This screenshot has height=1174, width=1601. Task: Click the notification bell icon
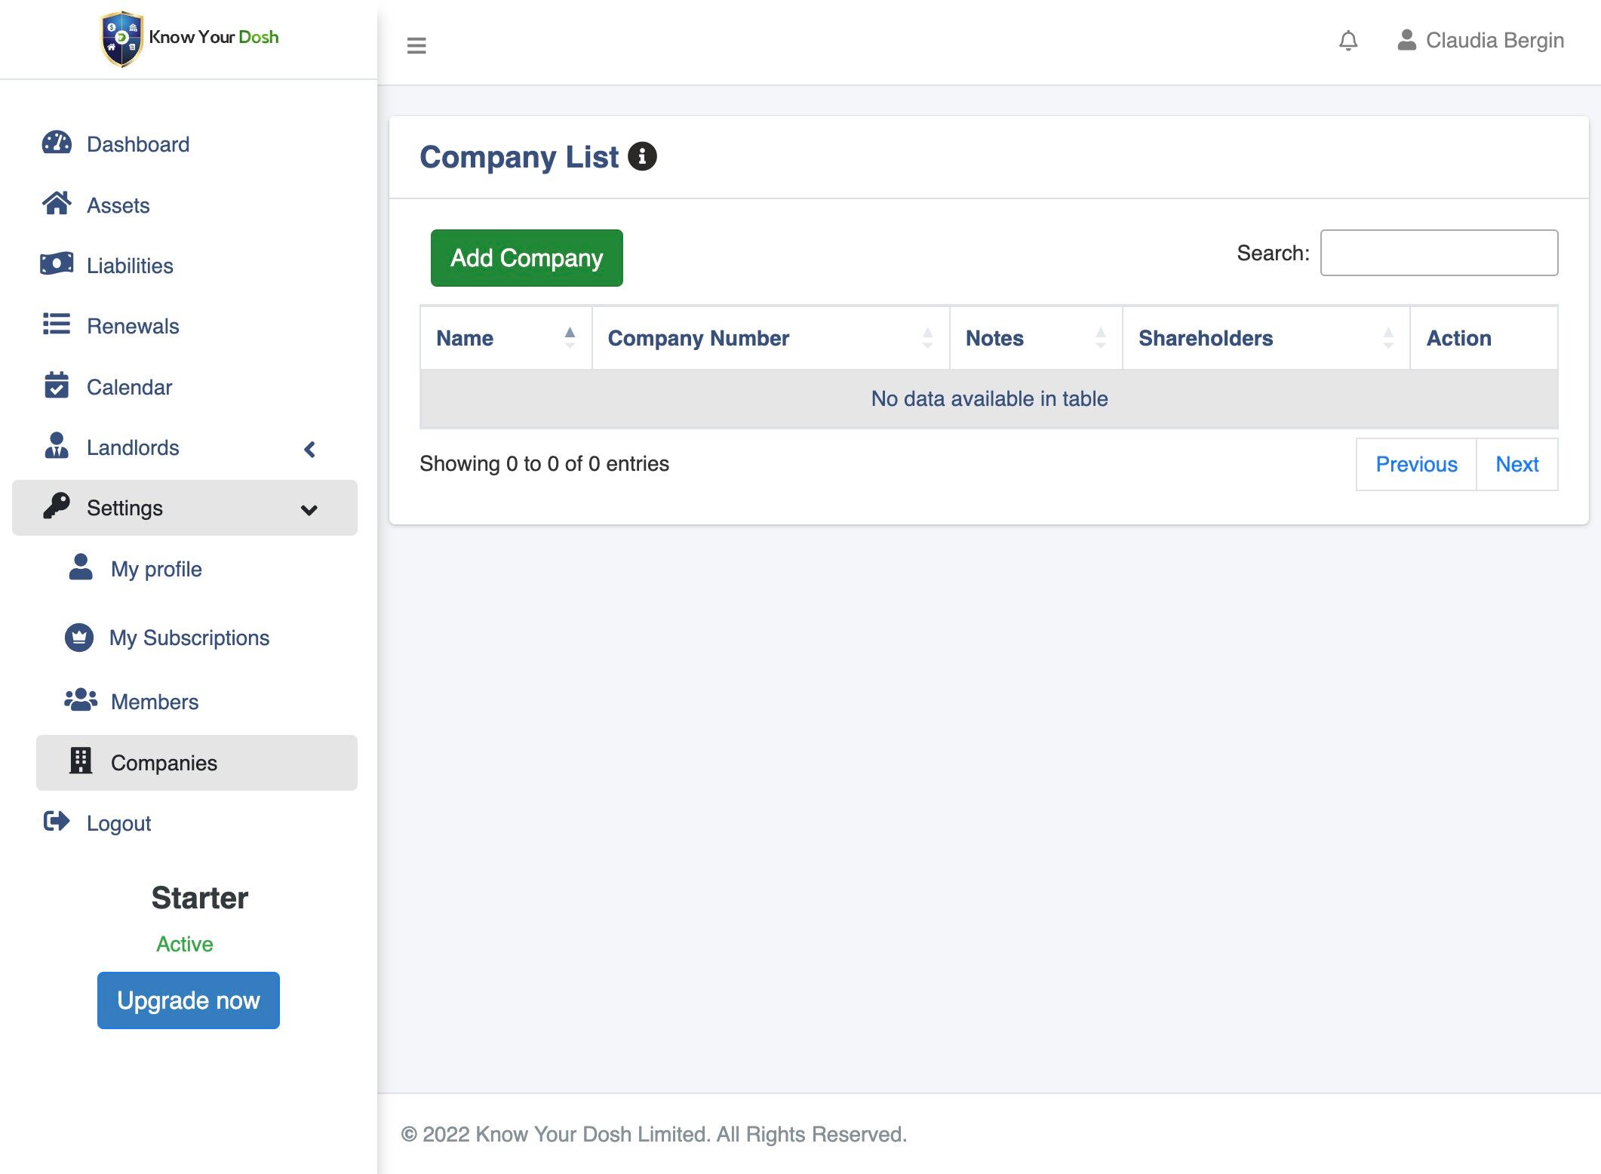click(1347, 41)
